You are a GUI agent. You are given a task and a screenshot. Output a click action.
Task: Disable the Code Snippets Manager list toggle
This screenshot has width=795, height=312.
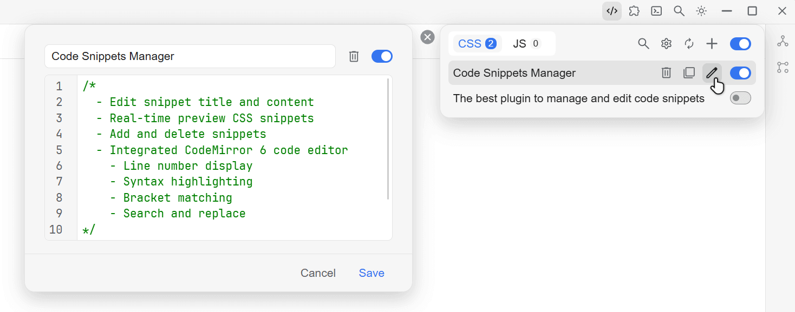click(740, 72)
